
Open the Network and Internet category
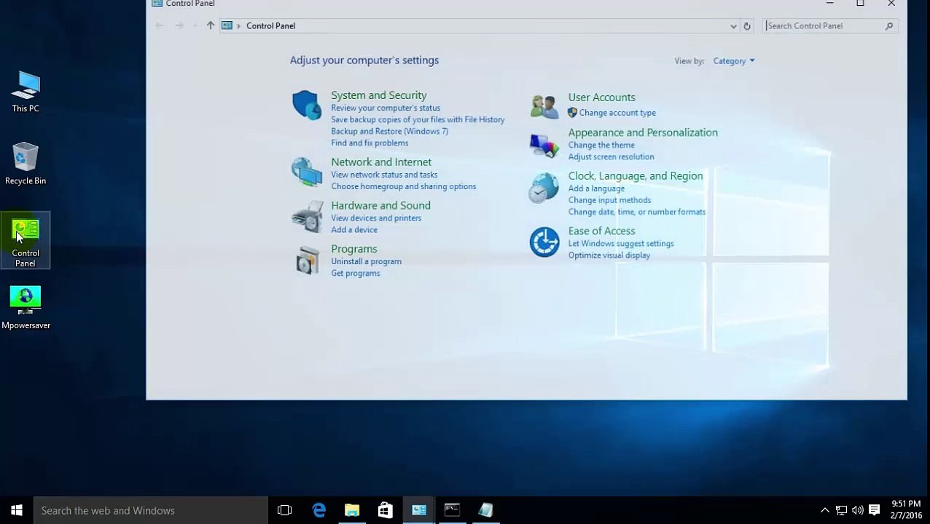pyautogui.click(x=381, y=162)
